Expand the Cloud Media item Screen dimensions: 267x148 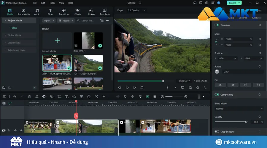coord(5,43)
